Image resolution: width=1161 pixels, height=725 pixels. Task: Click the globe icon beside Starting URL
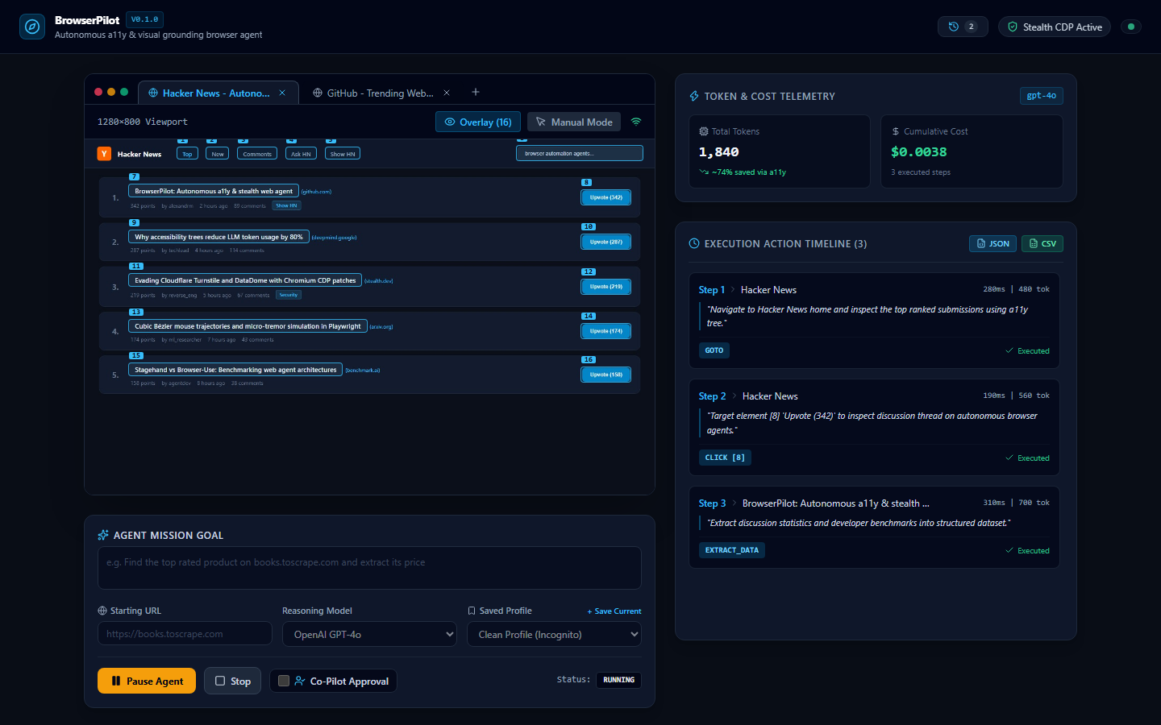pos(102,611)
